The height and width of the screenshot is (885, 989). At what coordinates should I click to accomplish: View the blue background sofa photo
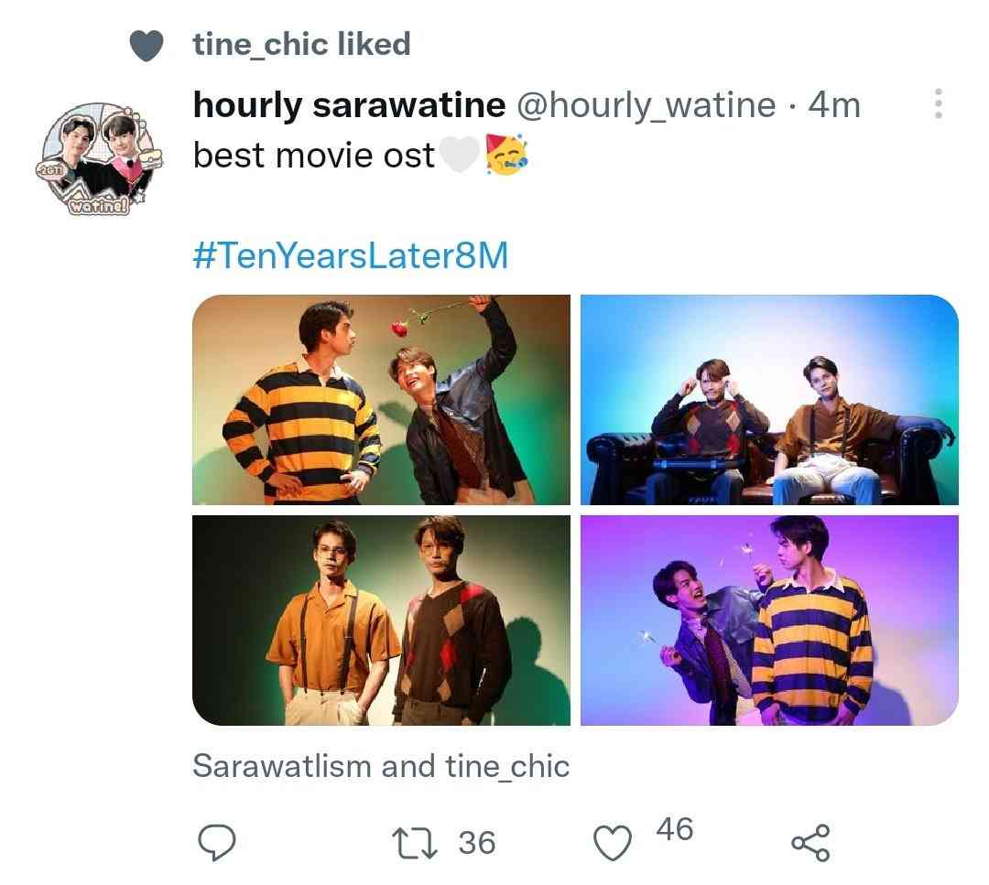click(x=769, y=400)
